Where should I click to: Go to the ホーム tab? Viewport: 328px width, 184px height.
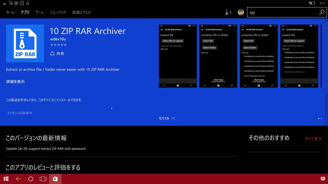[x=10, y=12]
